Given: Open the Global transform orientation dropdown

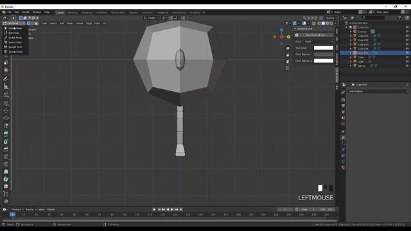Looking at the screenshot, I should 152,18.
